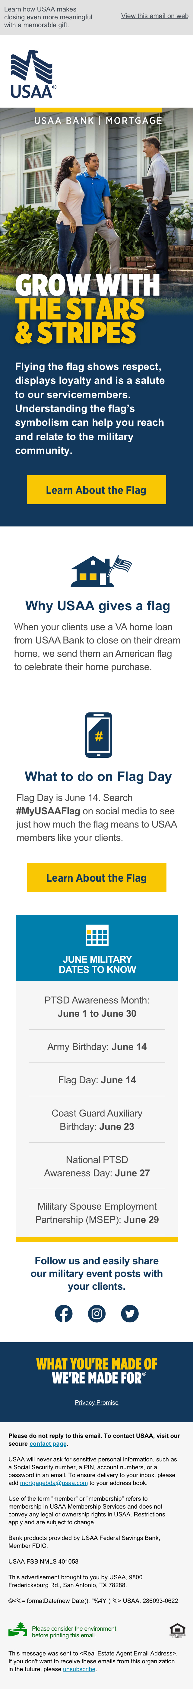The image size is (193, 1689).
Task: Click the USAA eagle logo
Action: (32, 75)
